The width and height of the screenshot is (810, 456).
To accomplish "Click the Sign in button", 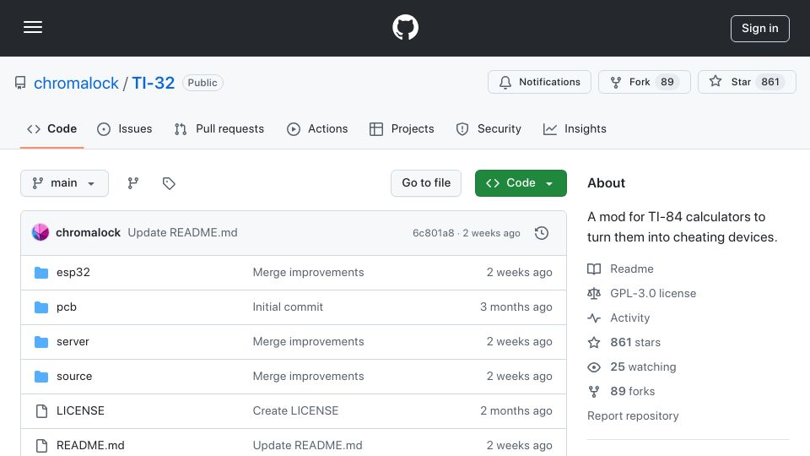I will [760, 29].
